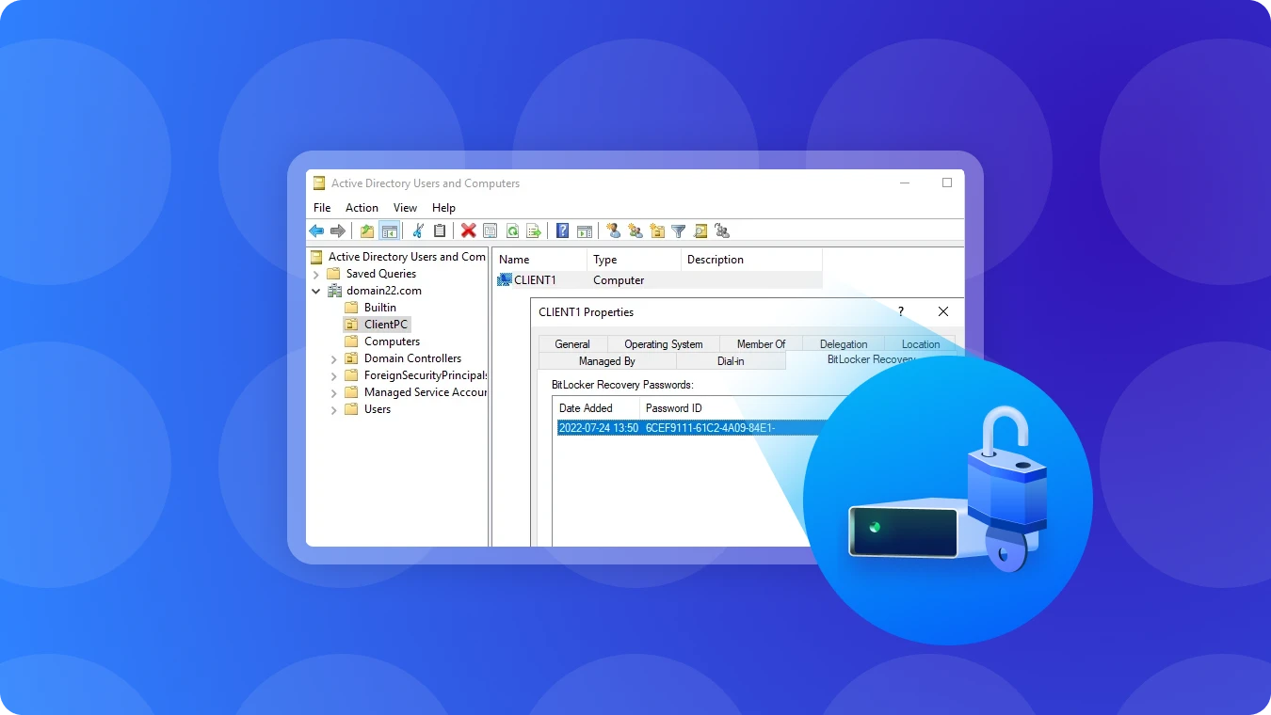Switch to the Location tab
The width and height of the screenshot is (1271, 715).
point(920,344)
